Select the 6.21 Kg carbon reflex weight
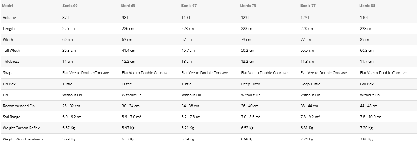The image size is (418, 145). [188, 128]
